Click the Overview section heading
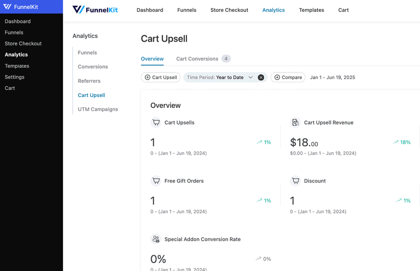 [x=165, y=105]
